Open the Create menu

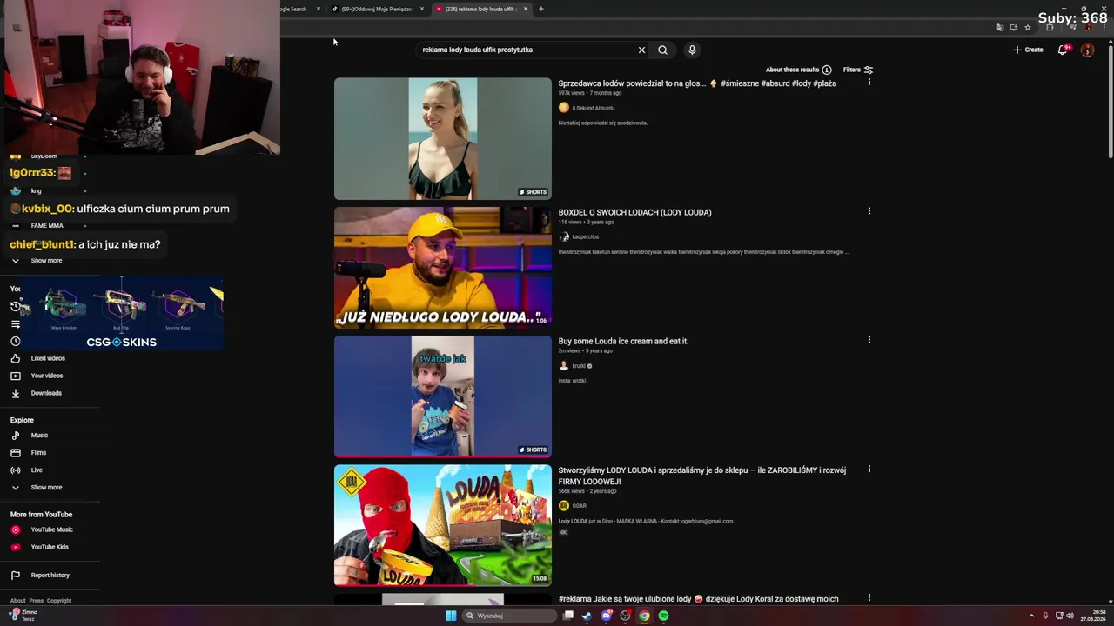(x=1028, y=50)
